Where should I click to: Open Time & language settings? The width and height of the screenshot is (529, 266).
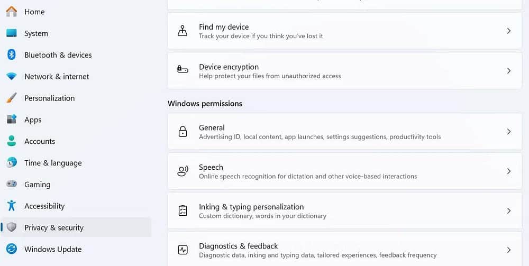coord(53,163)
